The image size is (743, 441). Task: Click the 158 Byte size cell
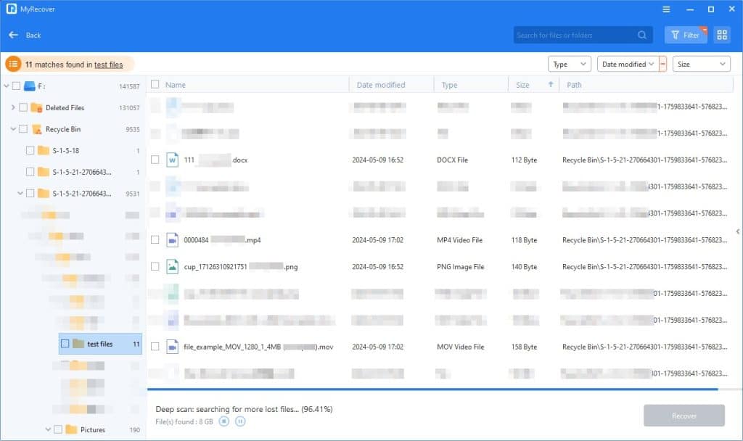[x=524, y=347]
